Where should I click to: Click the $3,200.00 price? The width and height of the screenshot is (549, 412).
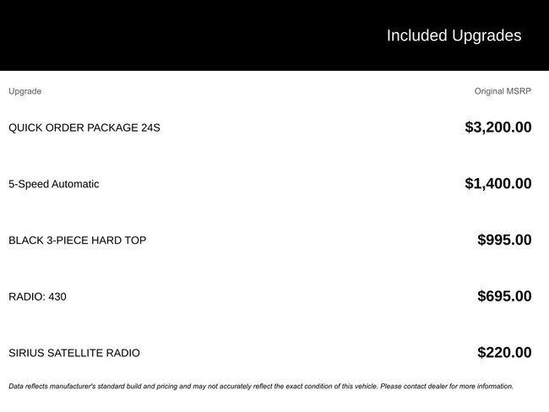point(497,127)
